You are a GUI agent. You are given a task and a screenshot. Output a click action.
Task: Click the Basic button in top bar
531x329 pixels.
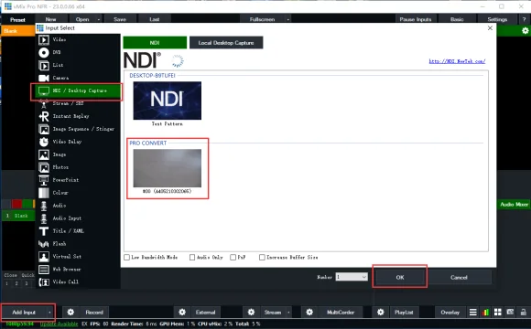pos(457,19)
